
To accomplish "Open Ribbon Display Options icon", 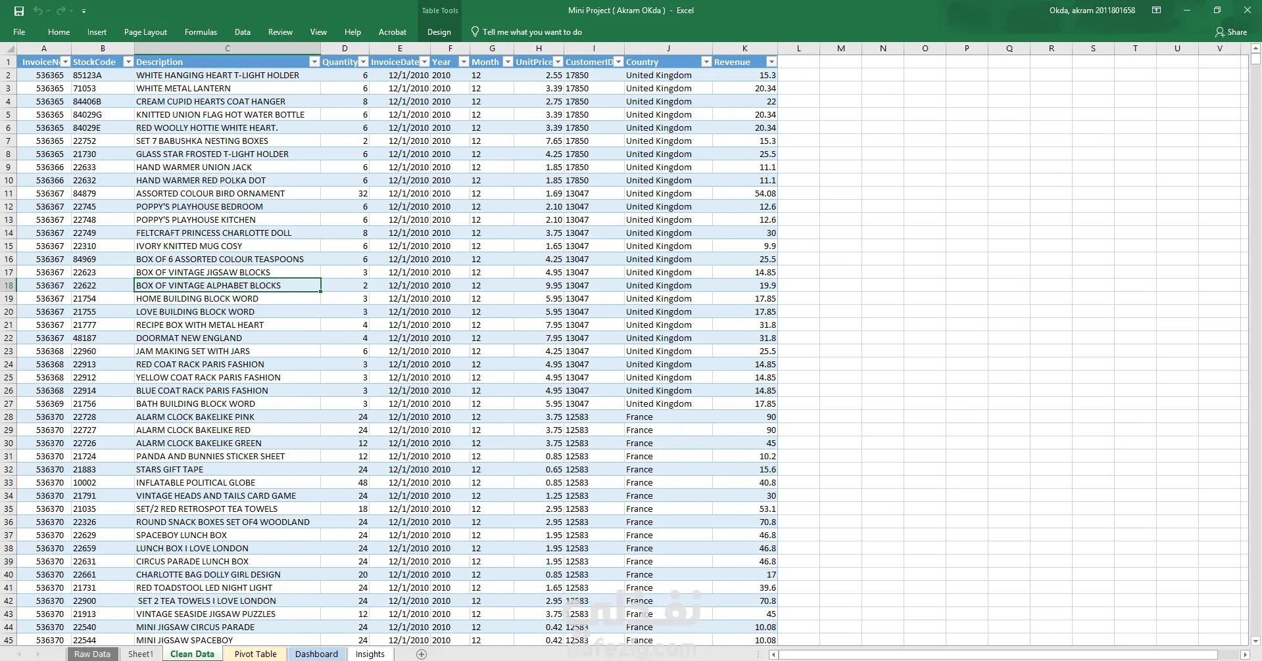I will [x=1156, y=11].
